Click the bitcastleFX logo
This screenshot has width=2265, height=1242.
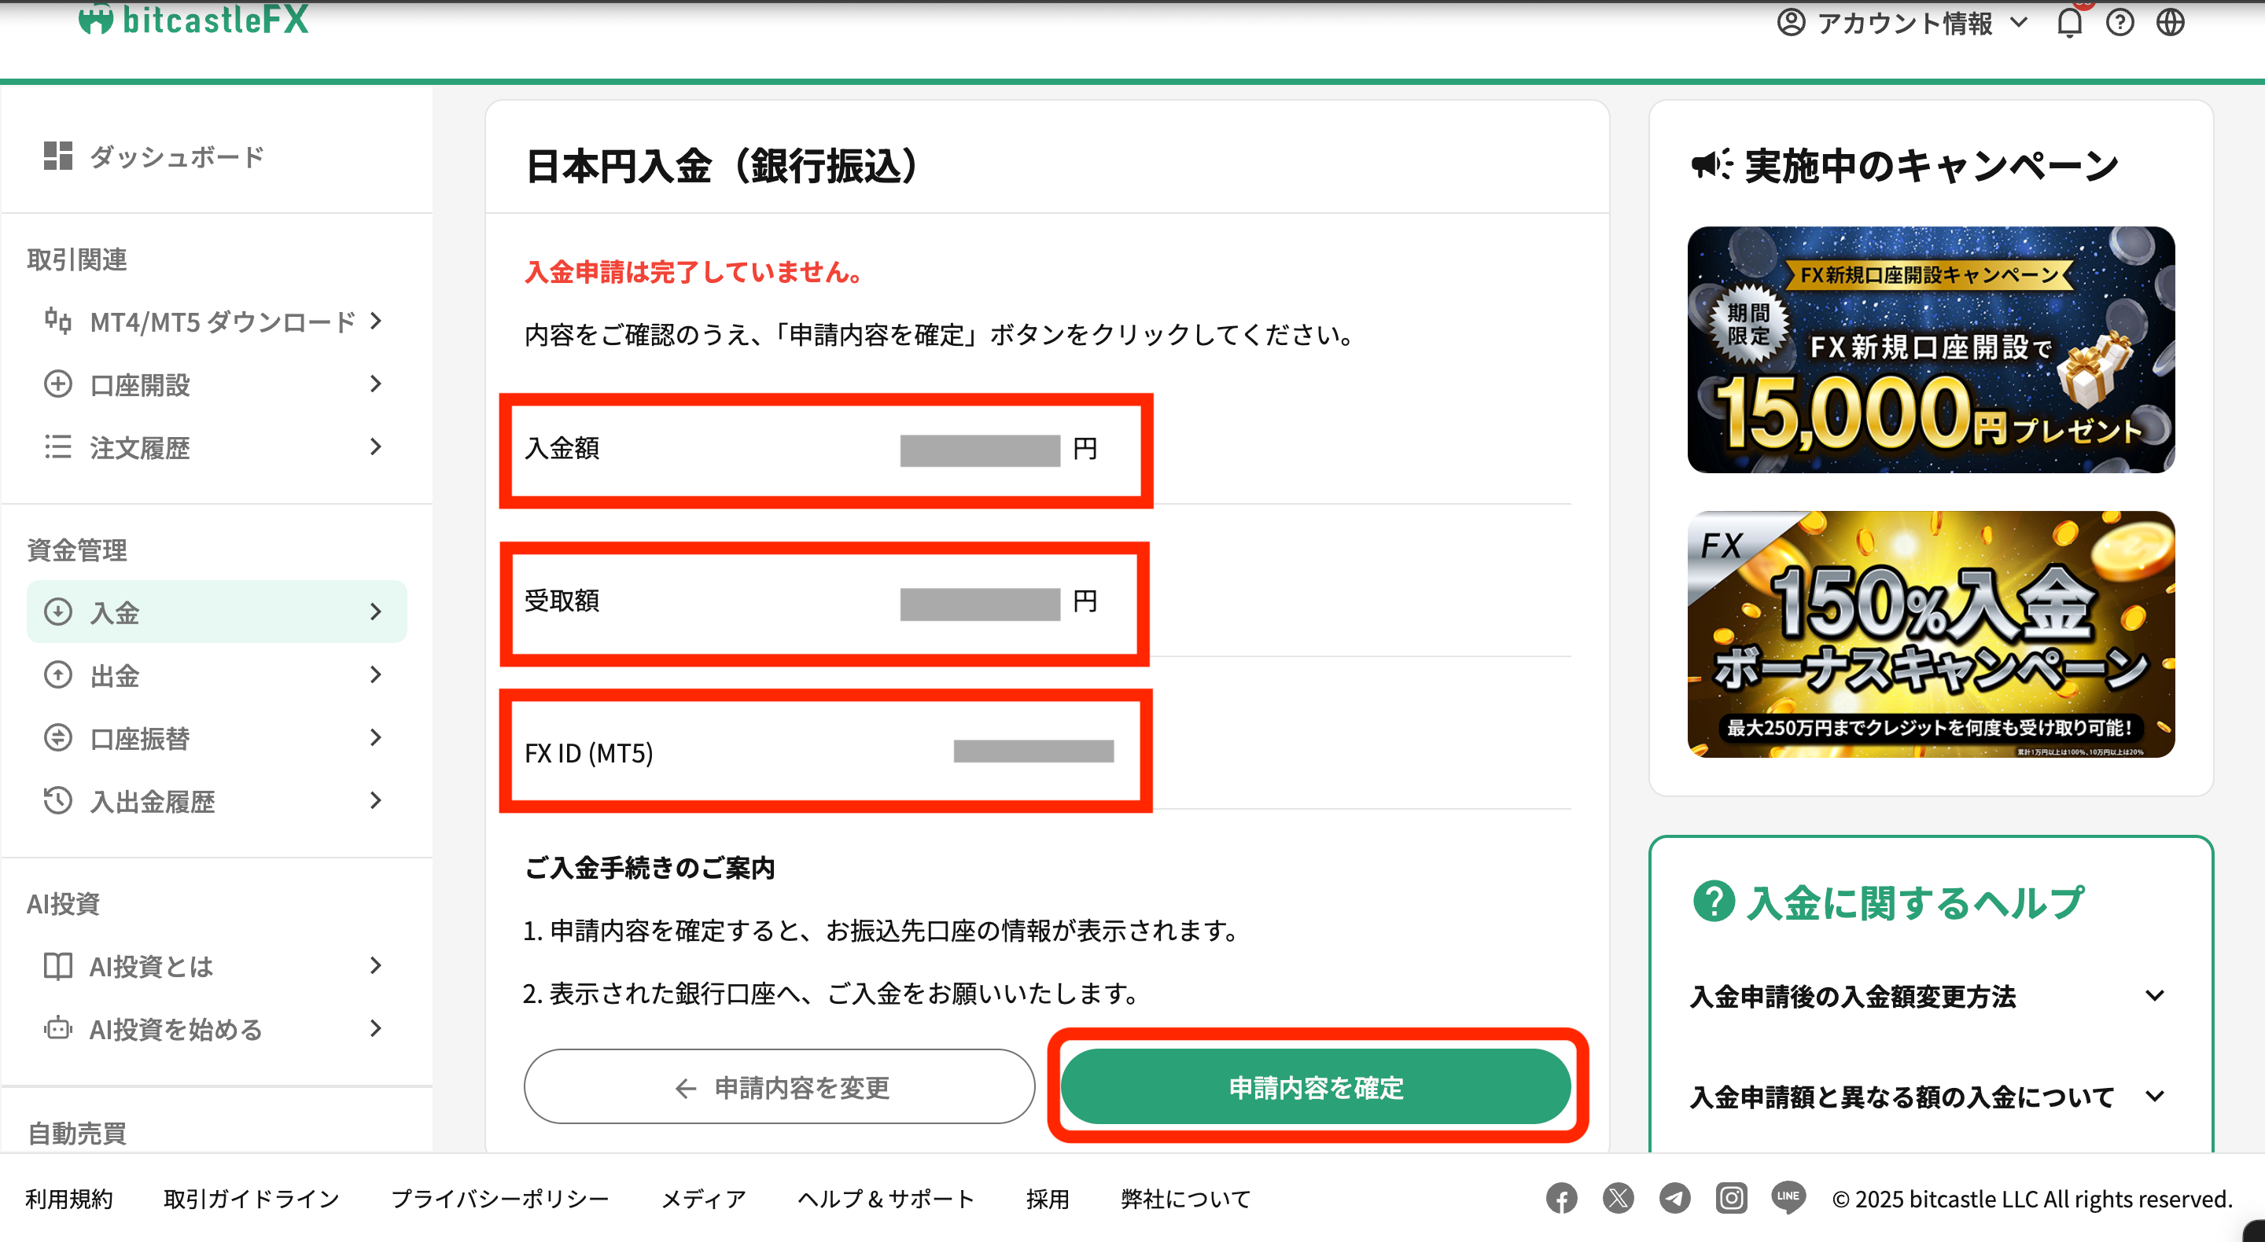[193, 20]
